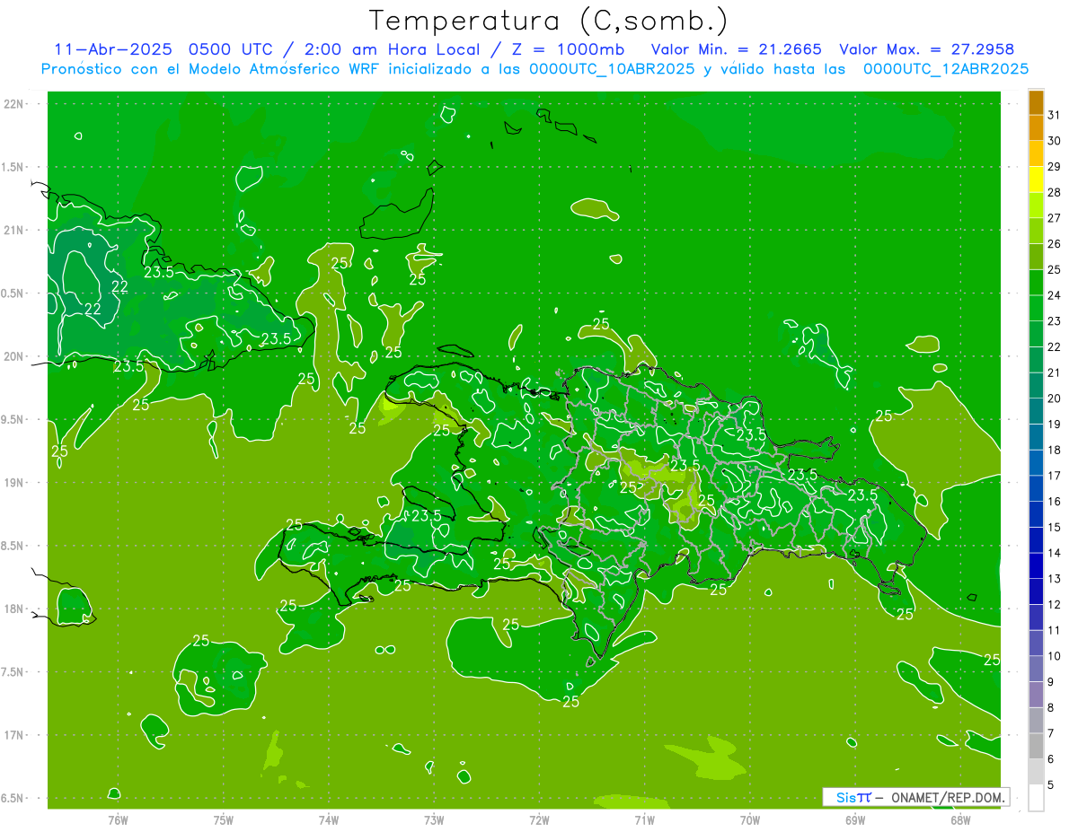Click the purple legend swatch between 9 and 10
Screen dimensions: 1078x832
click(x=1036, y=669)
